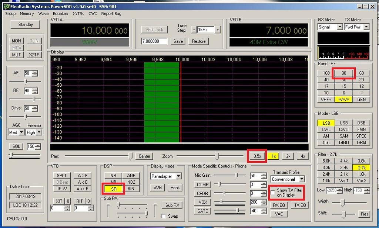Open the Setup menu

tap(10, 14)
